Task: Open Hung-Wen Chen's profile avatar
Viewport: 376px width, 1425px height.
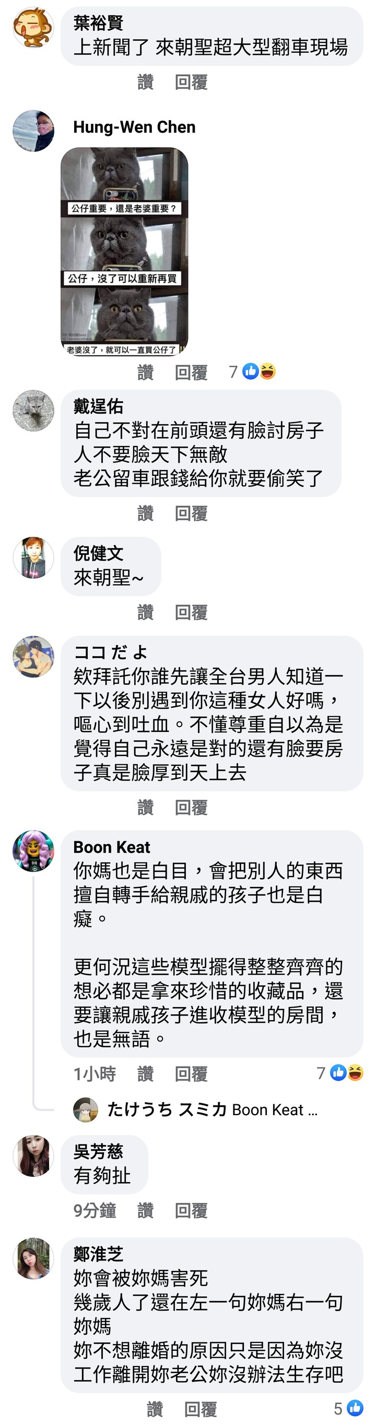Action: click(x=33, y=131)
